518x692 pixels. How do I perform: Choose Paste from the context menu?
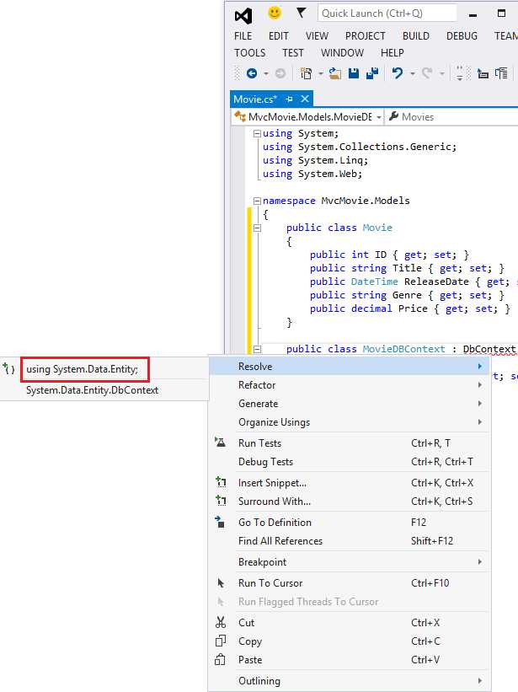tap(350, 660)
